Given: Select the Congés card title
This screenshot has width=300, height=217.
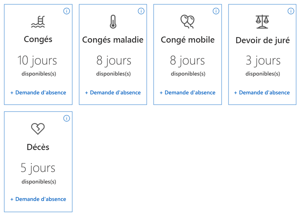Looking at the screenshot, I should pos(38,40).
